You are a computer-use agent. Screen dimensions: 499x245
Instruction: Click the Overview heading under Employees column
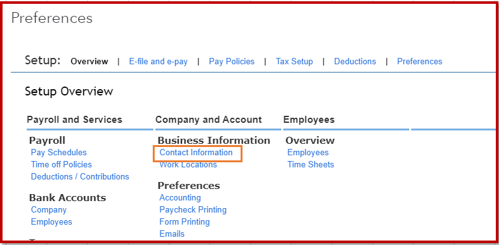click(x=310, y=140)
